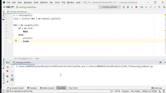The height and width of the screenshot is (93, 166).
Task: Open the VCS menu
Action: point(63,2)
